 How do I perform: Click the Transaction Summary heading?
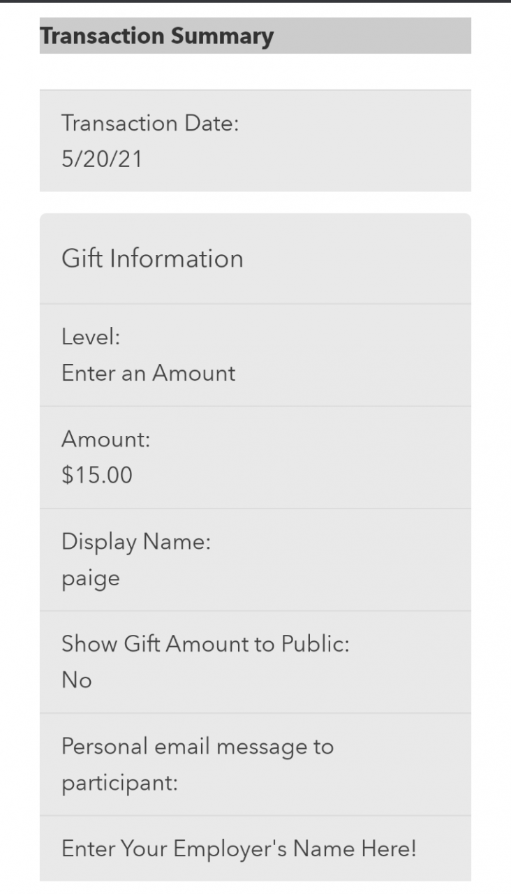(x=156, y=36)
